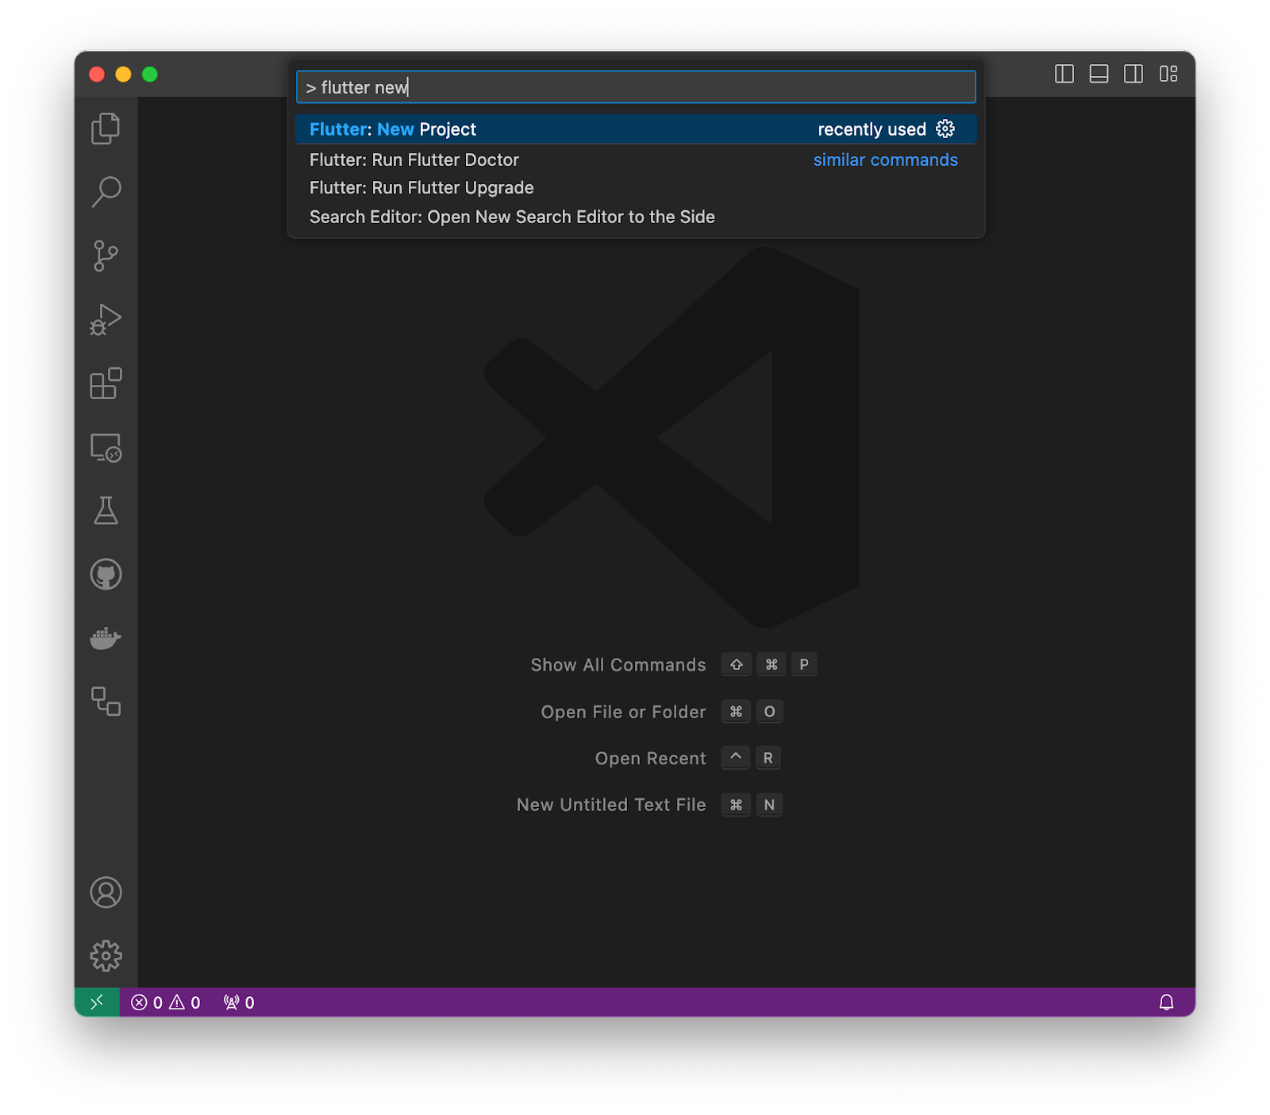1270x1115 pixels.
Task: Open the Remote Explorer icon
Action: [106, 449]
